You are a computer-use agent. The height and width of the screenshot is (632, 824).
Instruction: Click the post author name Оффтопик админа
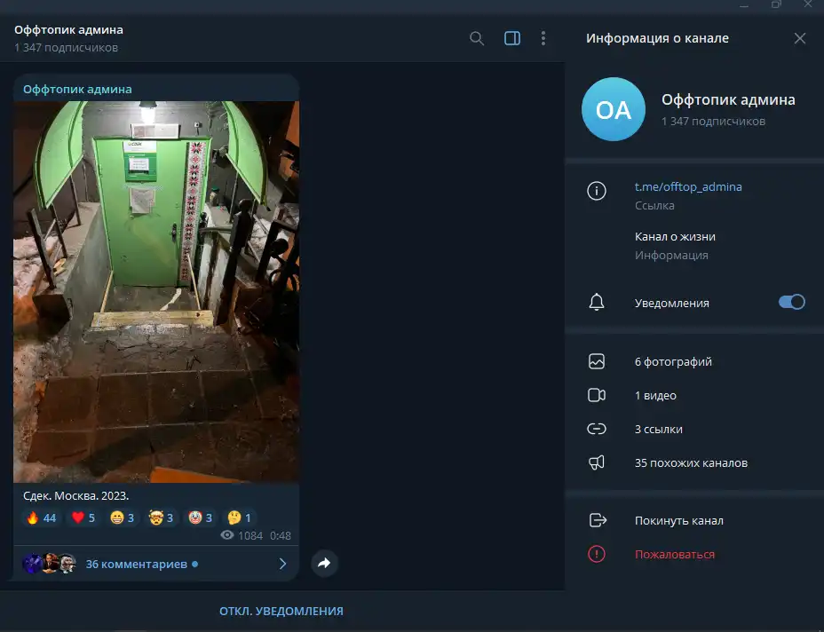77,90
